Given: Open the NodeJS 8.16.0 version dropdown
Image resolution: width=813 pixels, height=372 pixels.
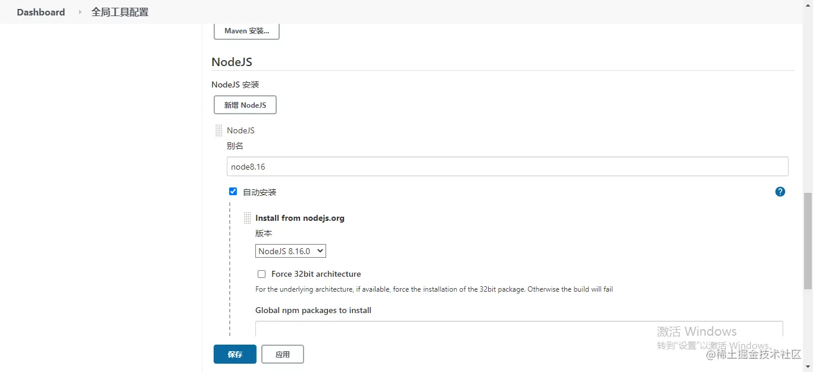Looking at the screenshot, I should coord(290,251).
